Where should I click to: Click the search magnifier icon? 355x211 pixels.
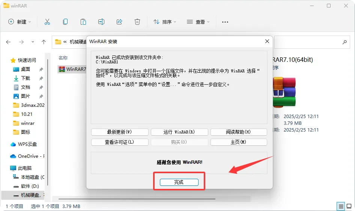click(x=344, y=42)
